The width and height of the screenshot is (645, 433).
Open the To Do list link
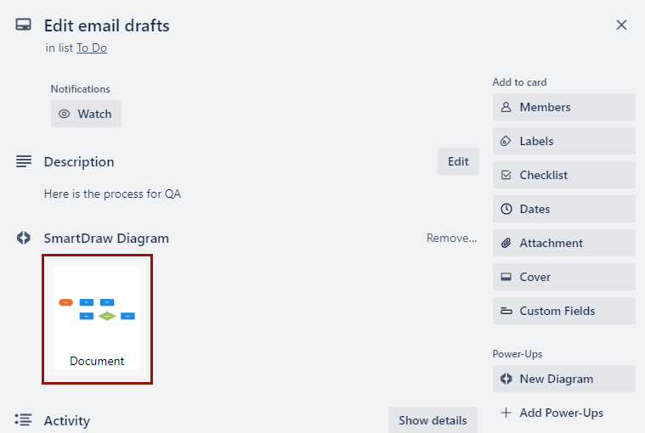tap(92, 48)
